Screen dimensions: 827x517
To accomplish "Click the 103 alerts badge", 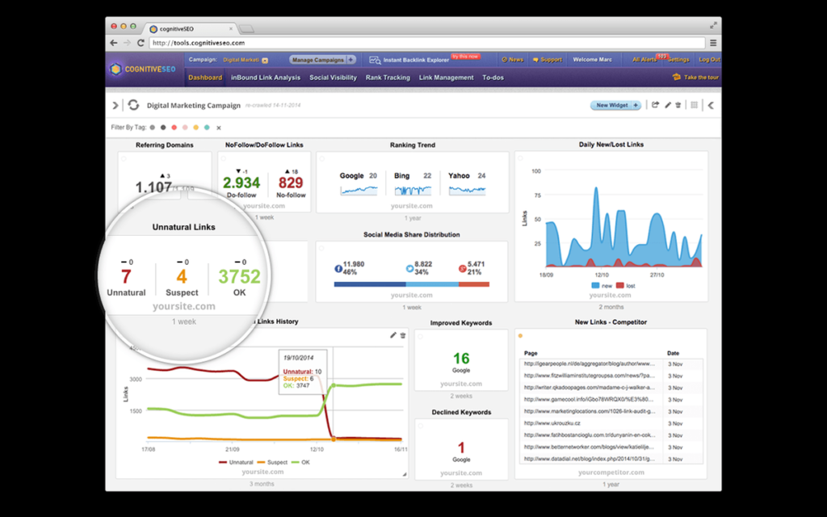I will [662, 56].
